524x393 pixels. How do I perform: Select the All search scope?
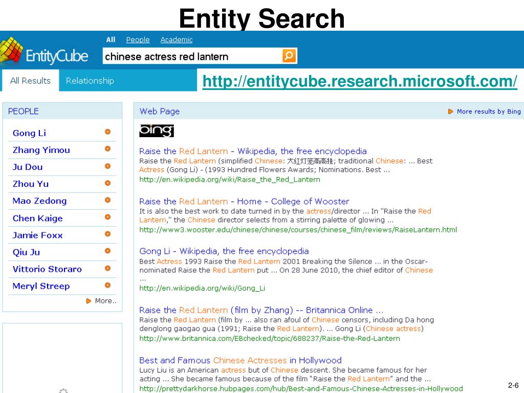click(111, 40)
